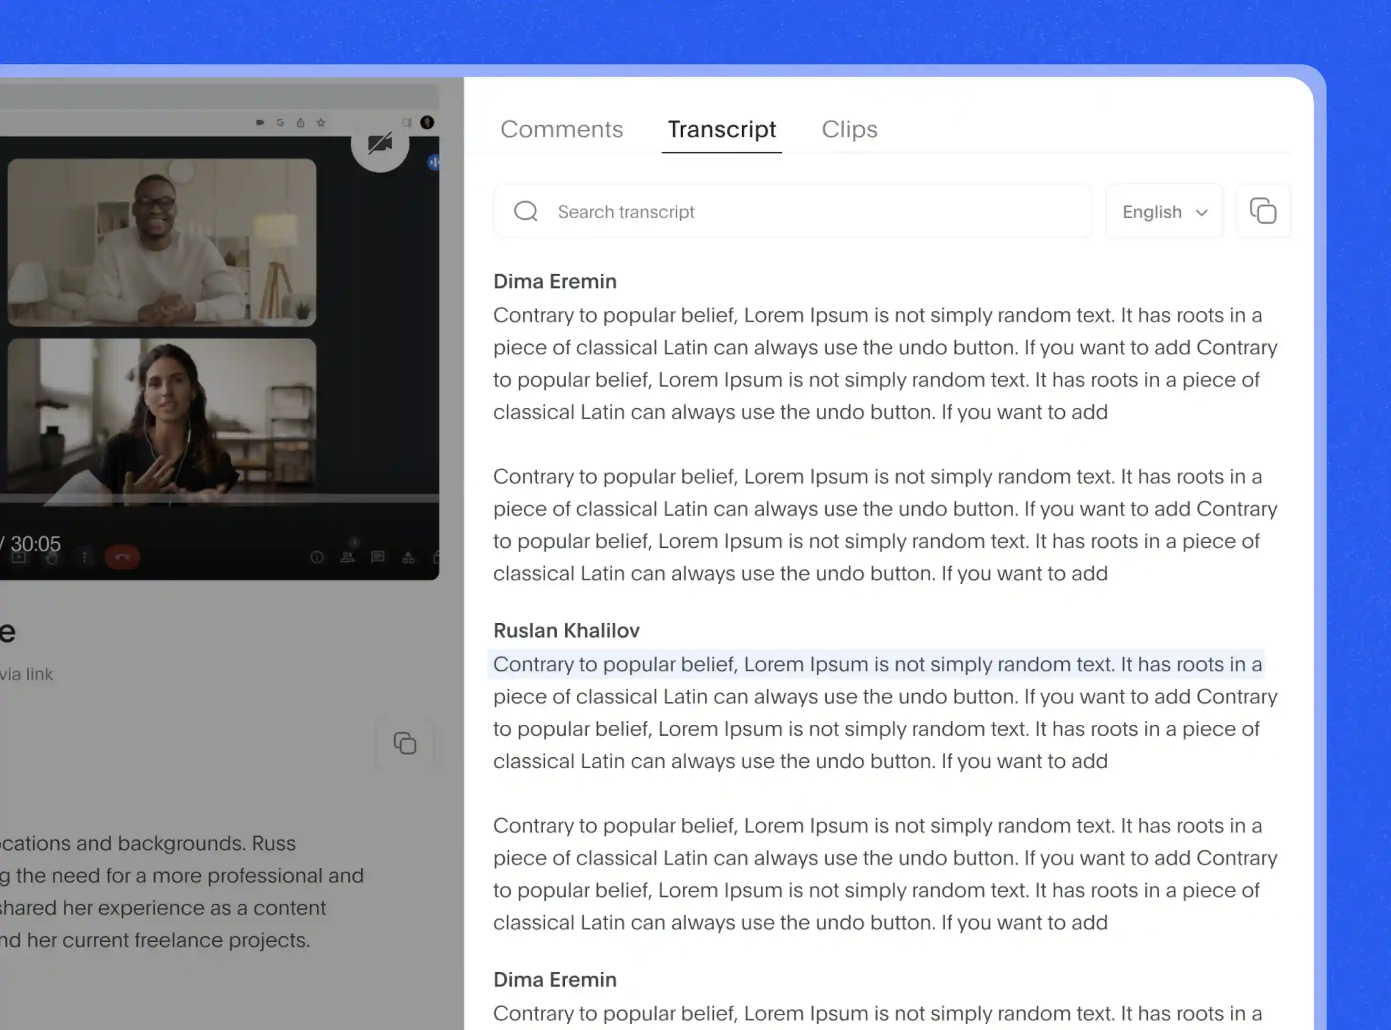The image size is (1391, 1030).
Task: Toggle the camera-off button on the video
Action: coord(381,144)
